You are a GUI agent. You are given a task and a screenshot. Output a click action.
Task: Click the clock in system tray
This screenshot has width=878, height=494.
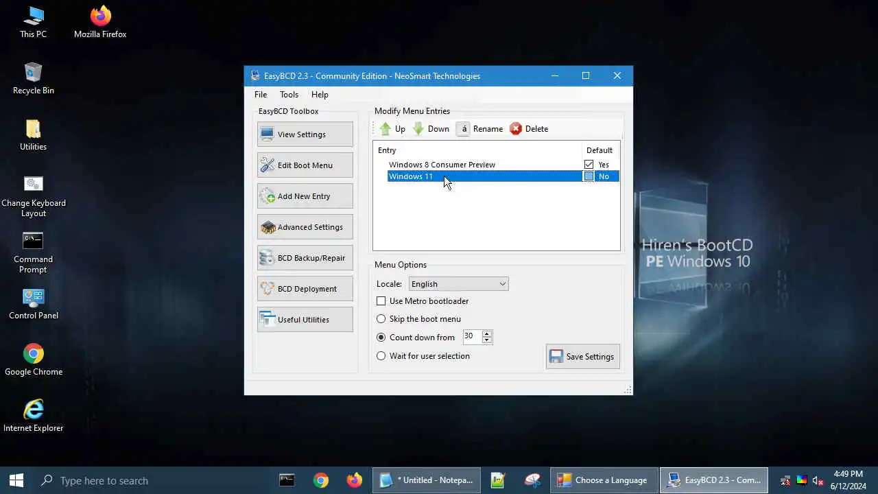pos(848,480)
